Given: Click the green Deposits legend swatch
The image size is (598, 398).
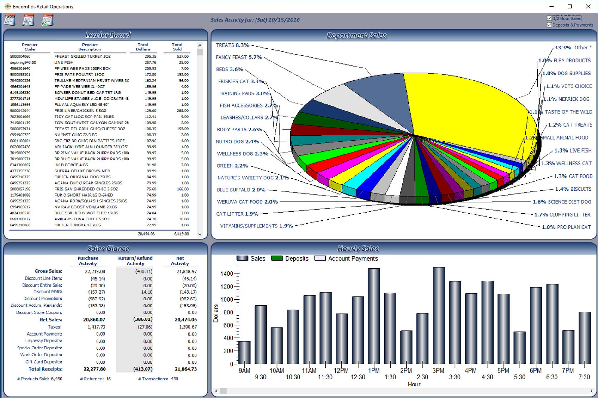Looking at the screenshot, I should coord(277,258).
